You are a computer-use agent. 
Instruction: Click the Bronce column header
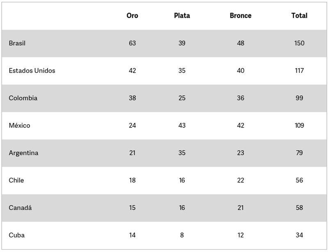(x=241, y=16)
